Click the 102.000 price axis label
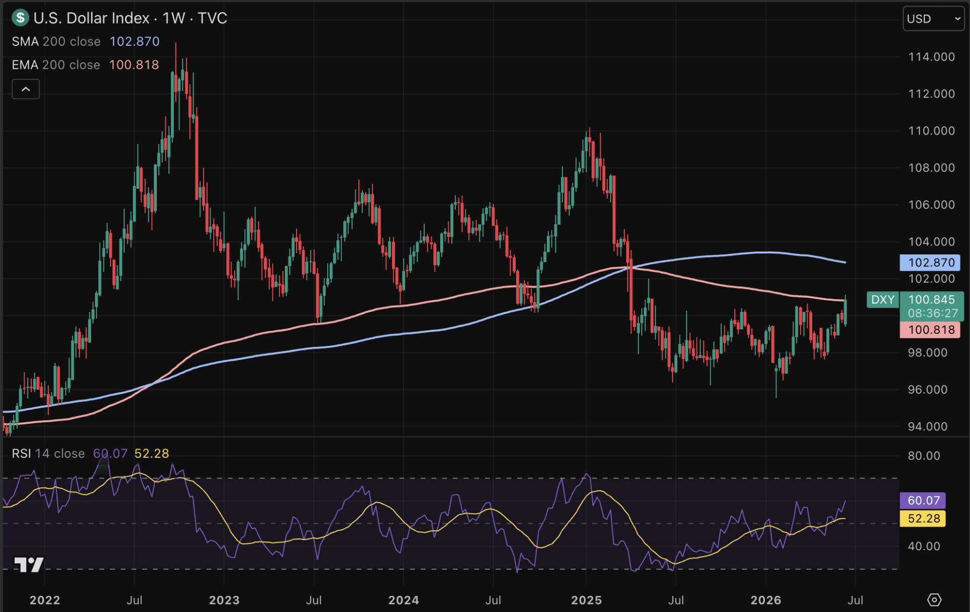 coord(931,279)
